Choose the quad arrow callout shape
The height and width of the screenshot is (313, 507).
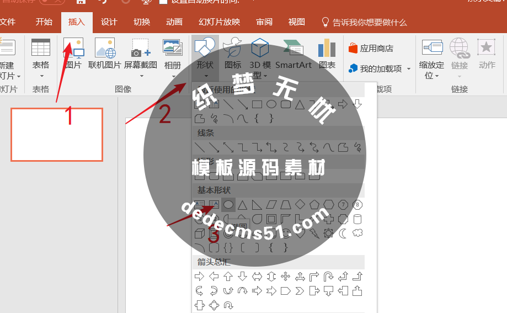pos(214,305)
